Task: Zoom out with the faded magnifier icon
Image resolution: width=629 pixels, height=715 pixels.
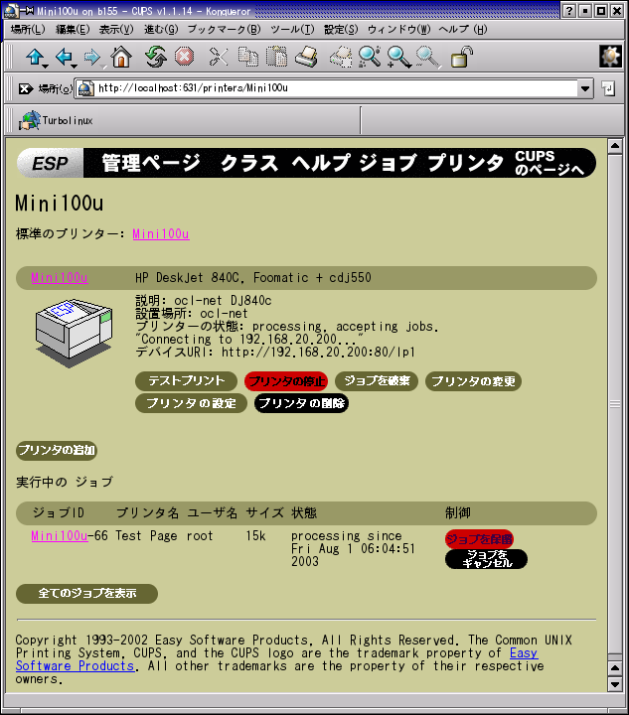Action: [427, 58]
